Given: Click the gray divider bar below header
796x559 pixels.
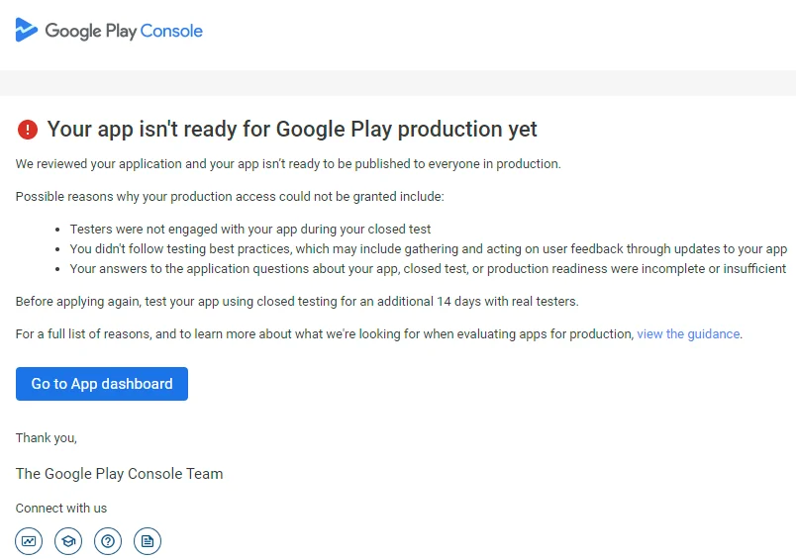Looking at the screenshot, I should (398, 83).
